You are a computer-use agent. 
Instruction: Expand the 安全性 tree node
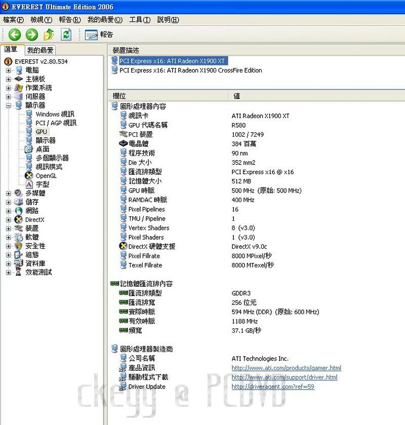(9, 246)
